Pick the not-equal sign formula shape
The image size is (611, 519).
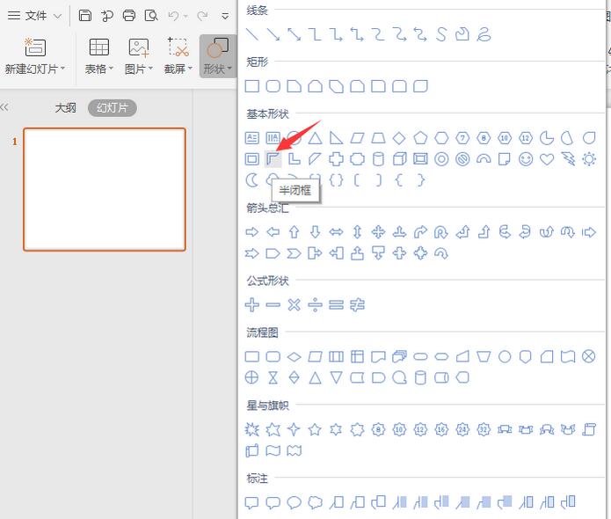pos(357,305)
